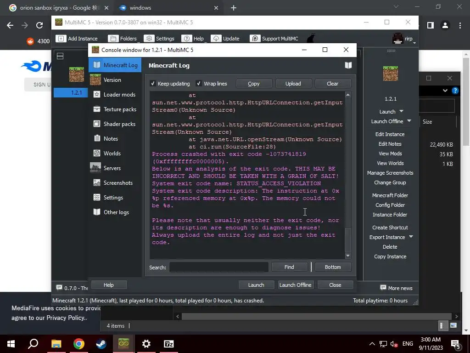This screenshot has width=470, height=353.
Task: Open Chrome three-dot menu
Action: coord(460,26)
